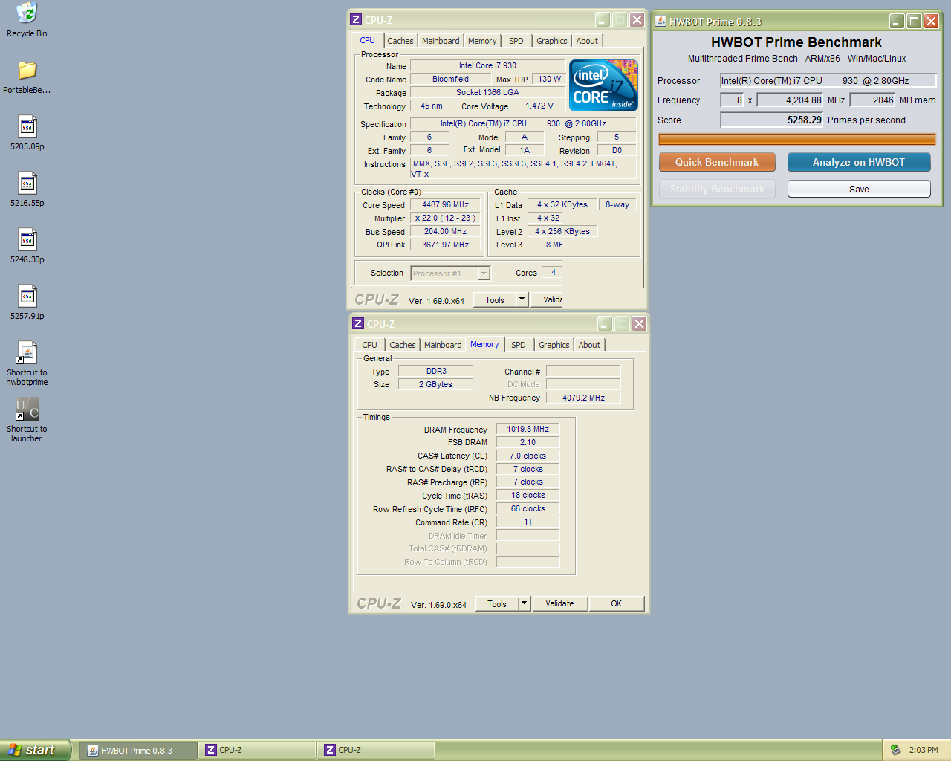This screenshot has height=761, width=951.
Task: Click the Save button in HWBOT Prime
Action: pyautogui.click(x=859, y=189)
